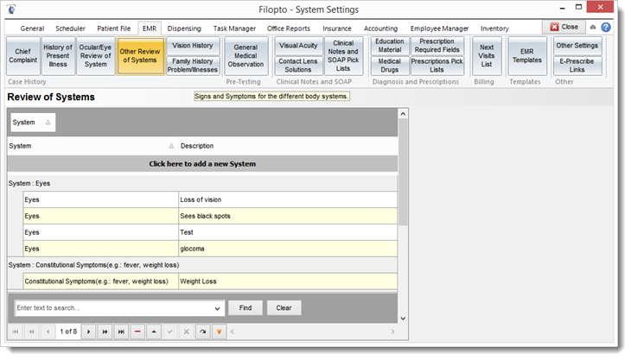Open EMR Templates

(527, 56)
